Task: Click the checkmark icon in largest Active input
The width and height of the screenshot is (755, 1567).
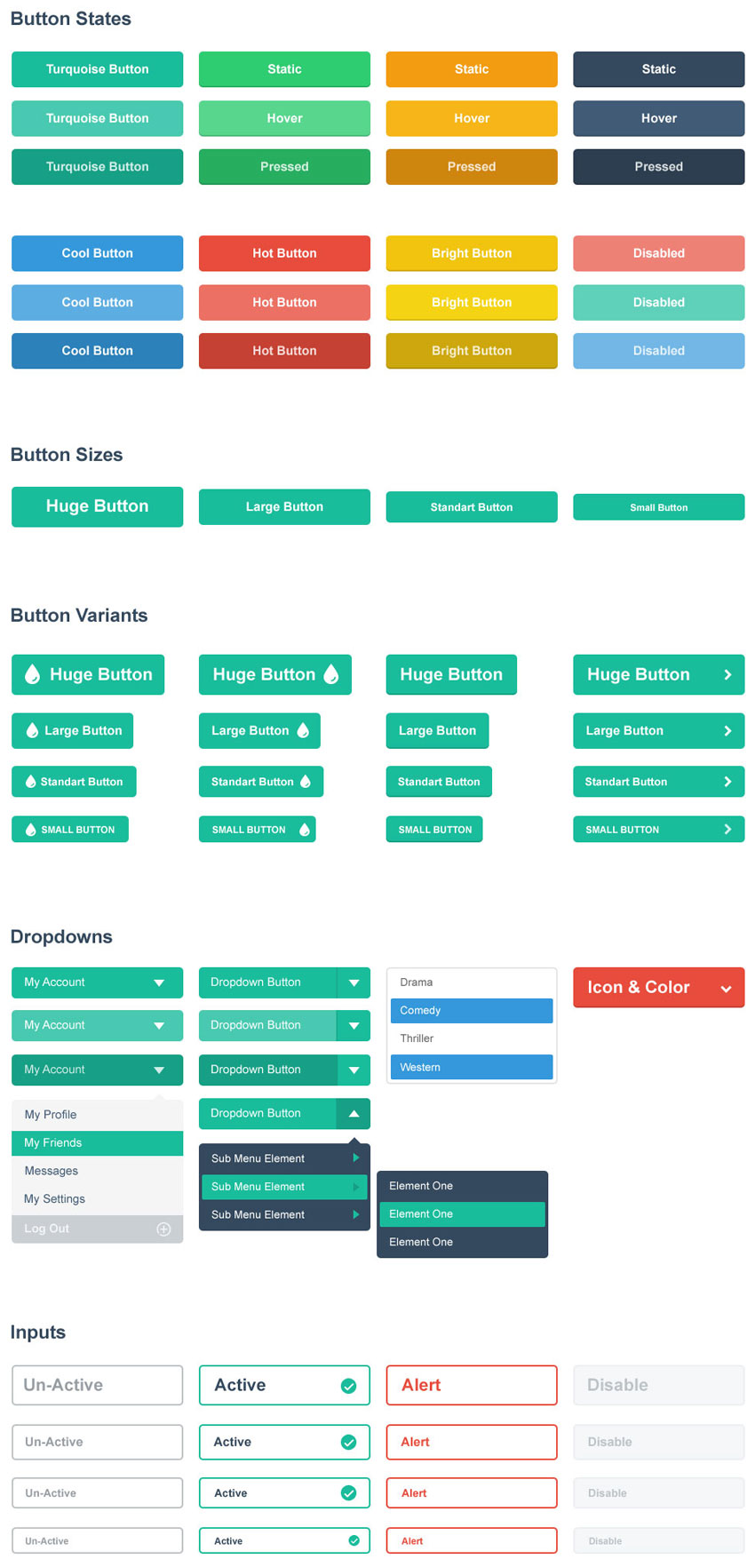Action: (349, 1386)
